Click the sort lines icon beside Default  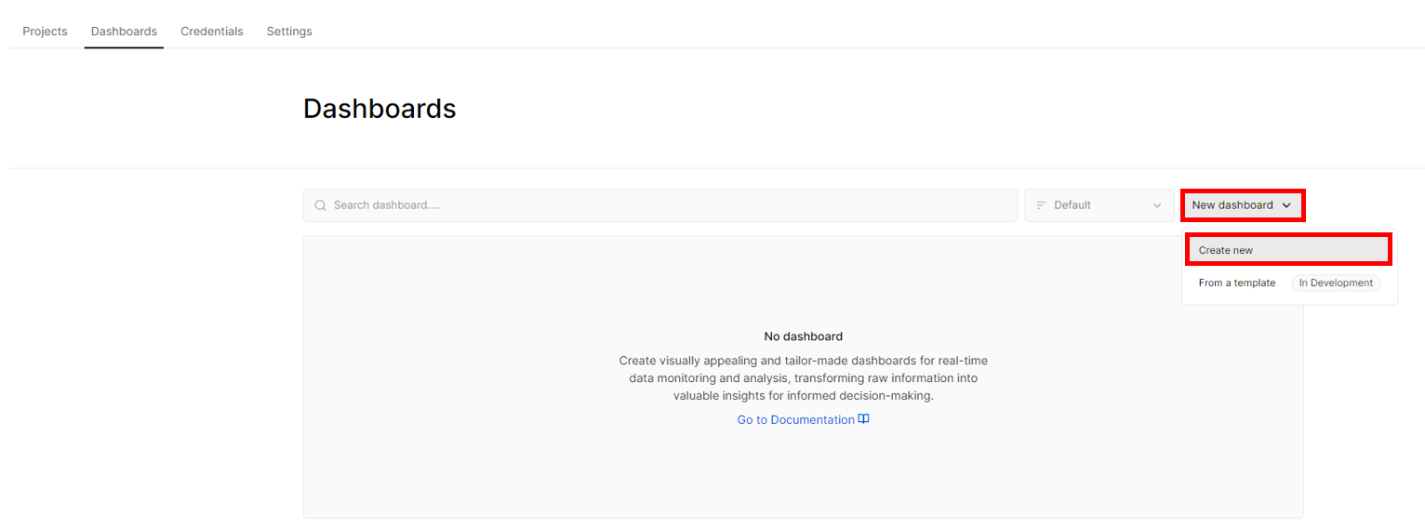point(1042,205)
